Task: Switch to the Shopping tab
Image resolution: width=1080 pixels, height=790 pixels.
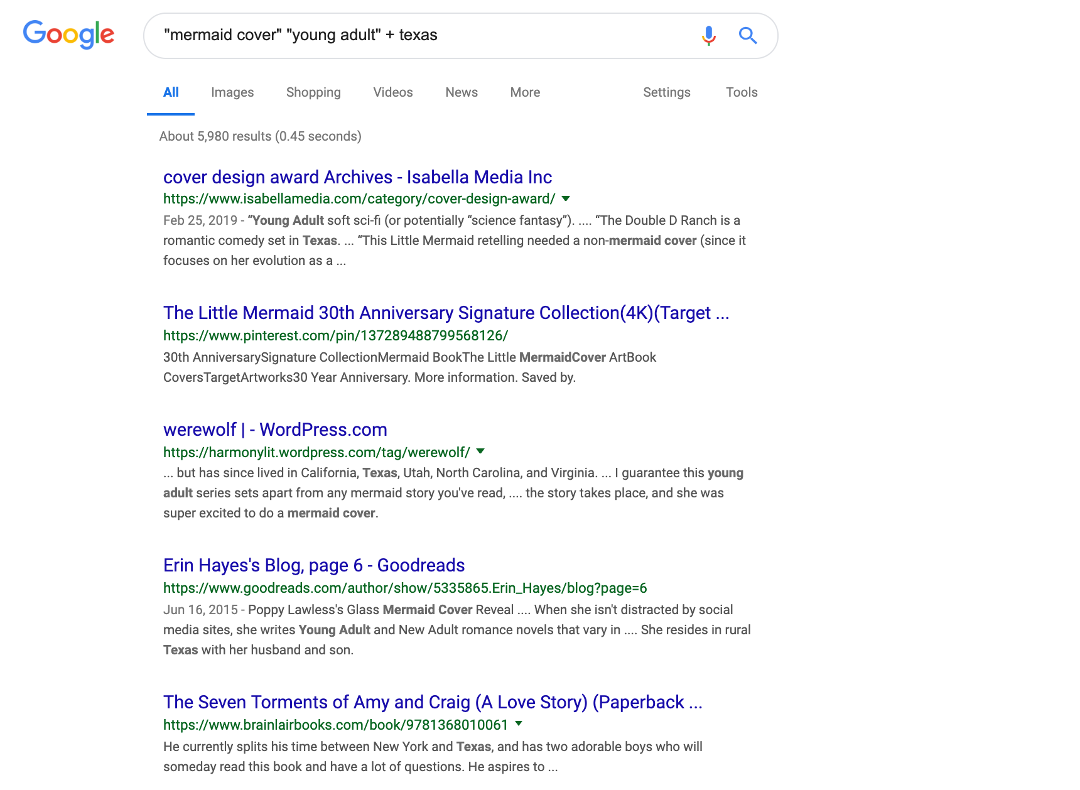Action: [313, 92]
